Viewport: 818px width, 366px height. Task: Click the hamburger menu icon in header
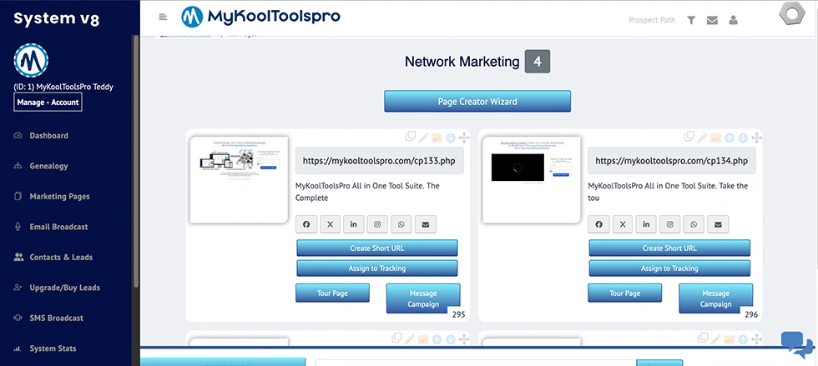(162, 17)
